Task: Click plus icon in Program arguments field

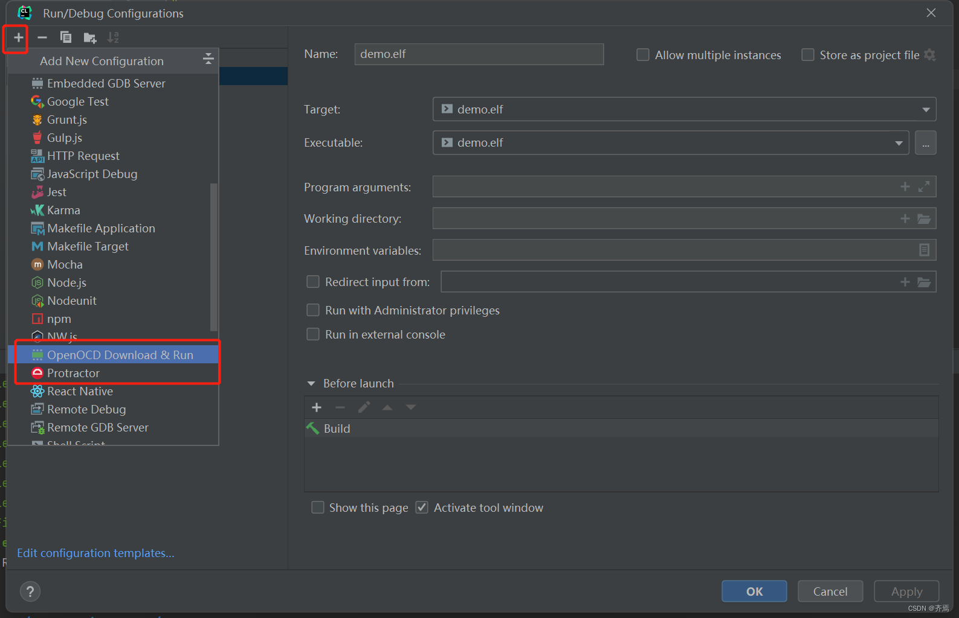Action: pyautogui.click(x=905, y=186)
